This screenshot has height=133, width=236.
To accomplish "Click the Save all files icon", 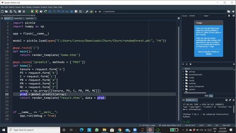I will pyautogui.click(x=15, y=11).
